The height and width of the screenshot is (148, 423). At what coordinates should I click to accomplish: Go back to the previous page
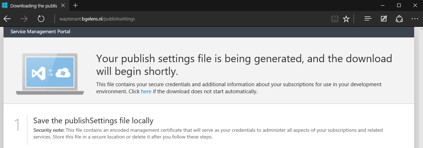[x=7, y=19]
